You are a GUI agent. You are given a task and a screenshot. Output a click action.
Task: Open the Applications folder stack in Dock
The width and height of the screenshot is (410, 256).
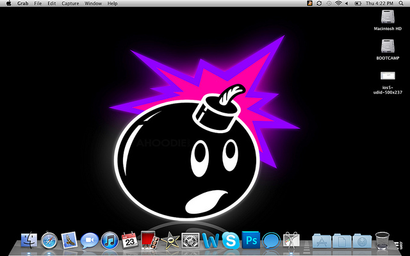(x=322, y=241)
